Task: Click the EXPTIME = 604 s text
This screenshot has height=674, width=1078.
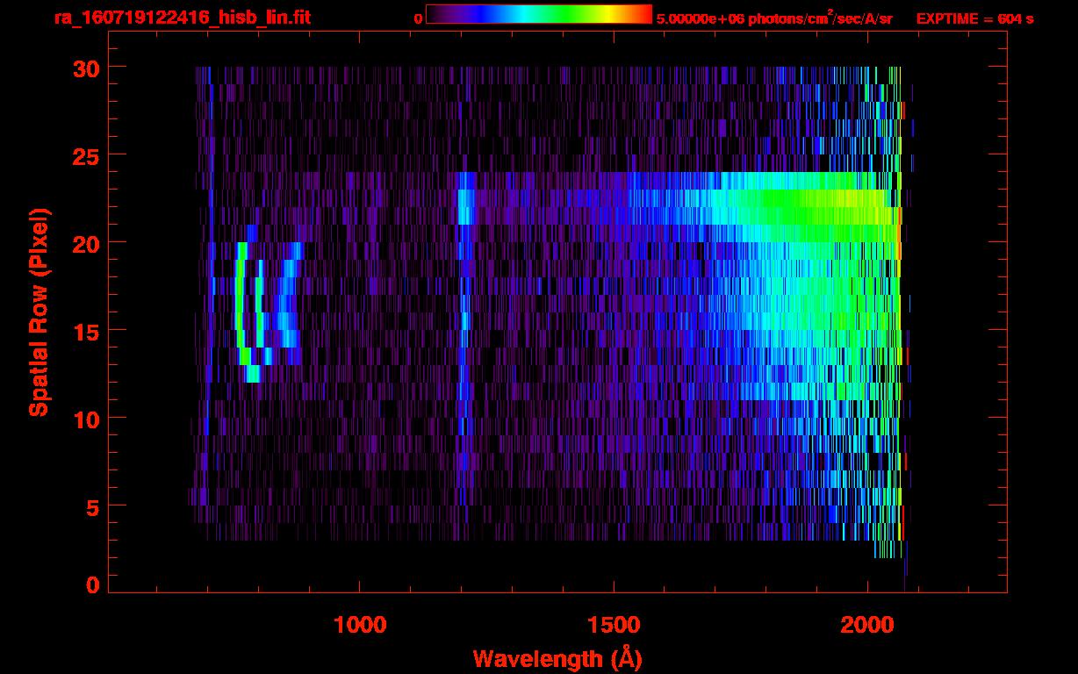Action: [x=974, y=18]
